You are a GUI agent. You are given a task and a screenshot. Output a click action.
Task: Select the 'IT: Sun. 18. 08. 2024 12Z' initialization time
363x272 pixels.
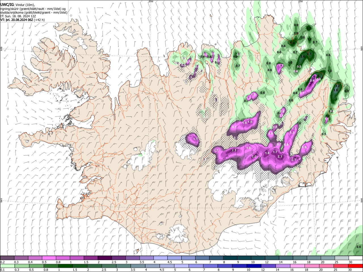(18, 16)
